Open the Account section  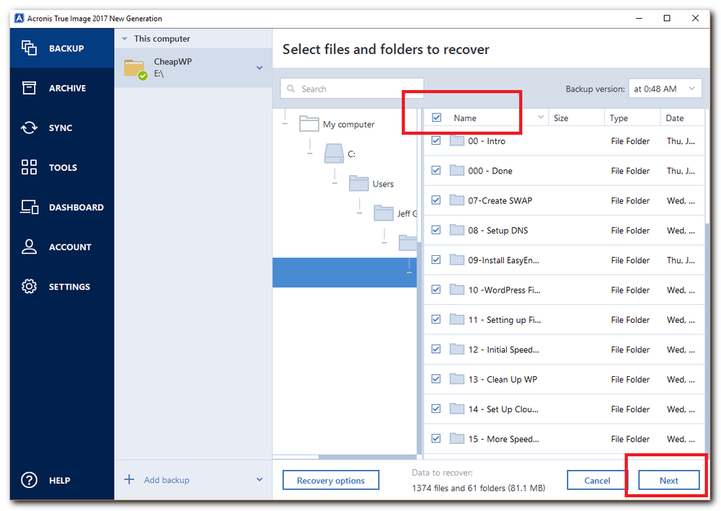coord(62,246)
